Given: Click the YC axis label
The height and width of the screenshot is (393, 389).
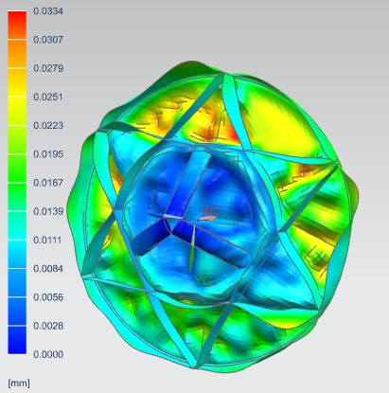Looking at the screenshot, I should click(203, 280).
